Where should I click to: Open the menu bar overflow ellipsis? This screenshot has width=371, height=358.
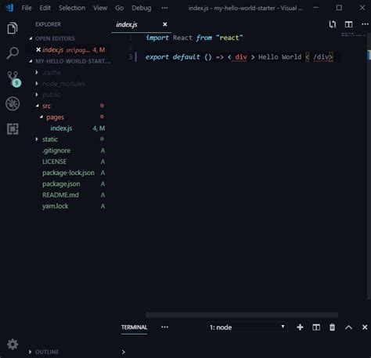(x=164, y=8)
